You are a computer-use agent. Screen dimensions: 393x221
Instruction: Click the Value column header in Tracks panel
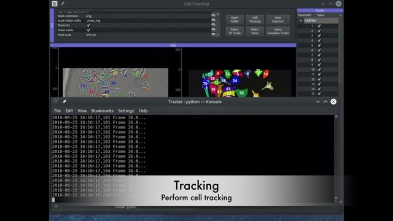(321, 15)
